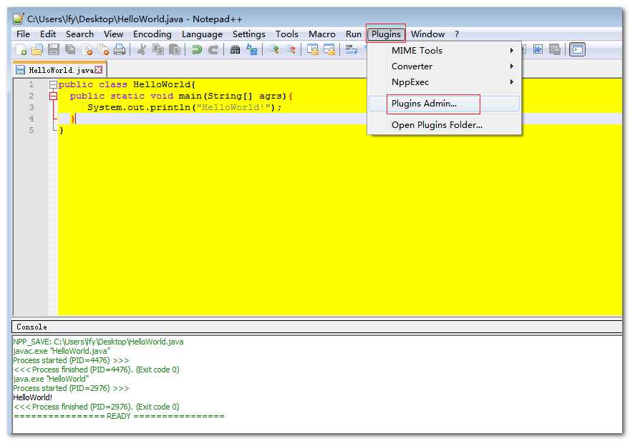
Task: Toggle synchronize vertical scrolling icon
Action: tap(313, 50)
